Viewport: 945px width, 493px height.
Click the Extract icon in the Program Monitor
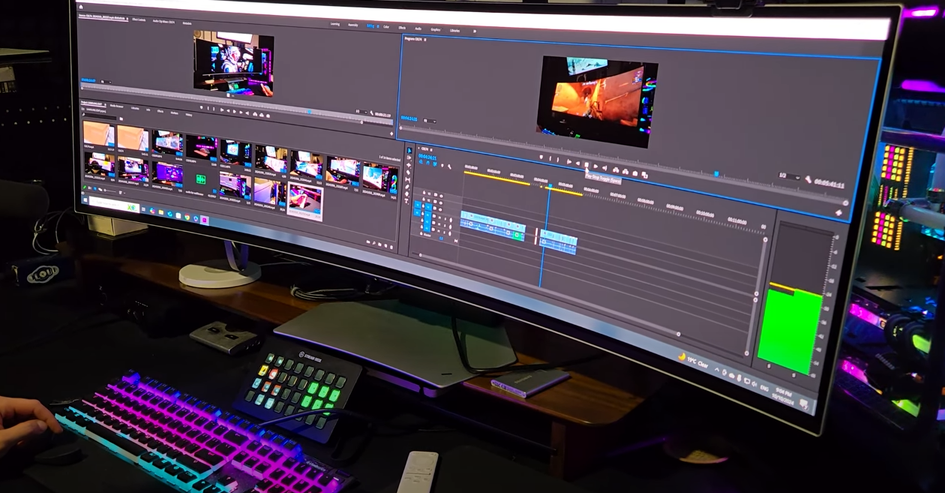pos(625,173)
